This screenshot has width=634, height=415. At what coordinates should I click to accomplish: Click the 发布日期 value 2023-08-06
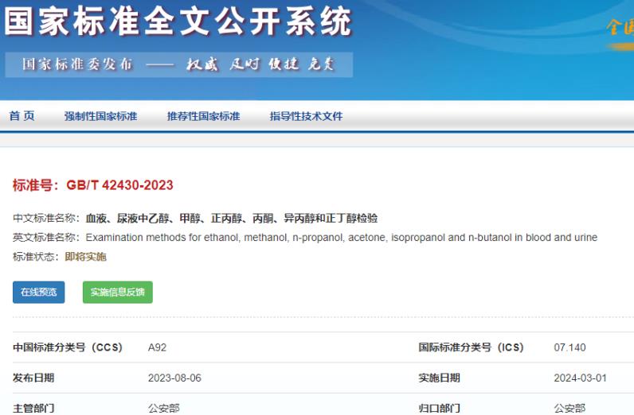click(174, 378)
